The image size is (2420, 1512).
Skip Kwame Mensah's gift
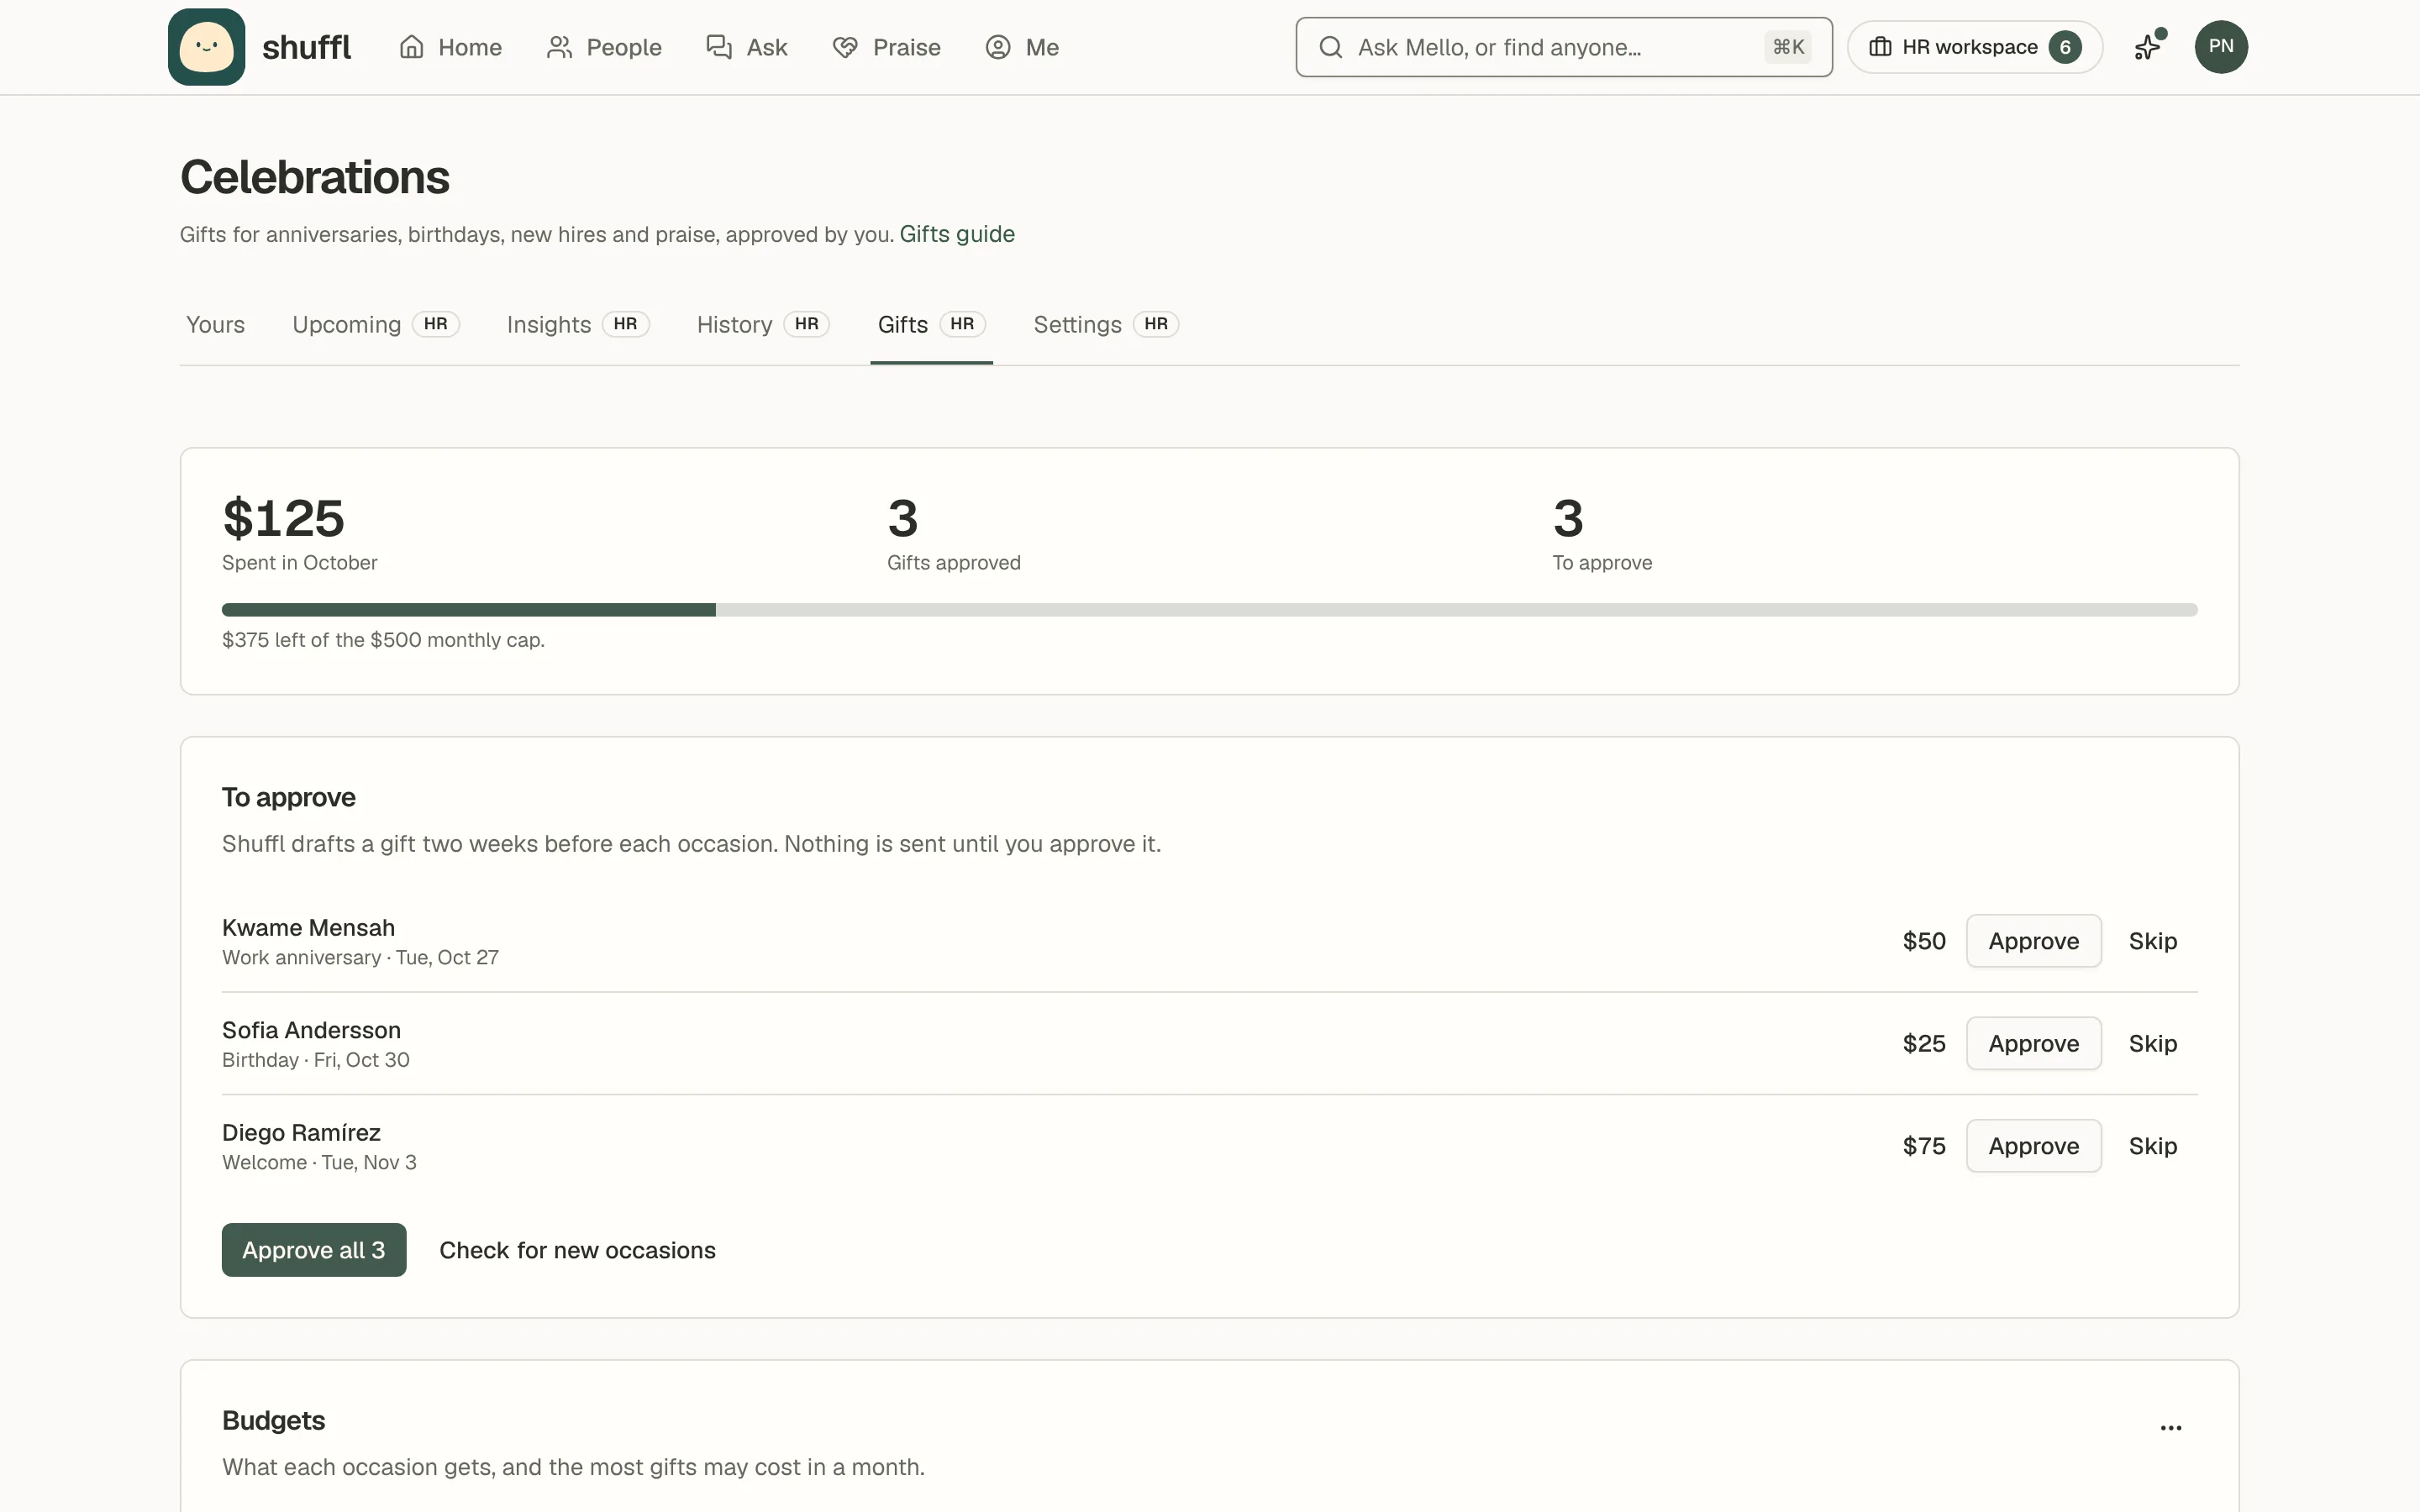click(x=2152, y=941)
